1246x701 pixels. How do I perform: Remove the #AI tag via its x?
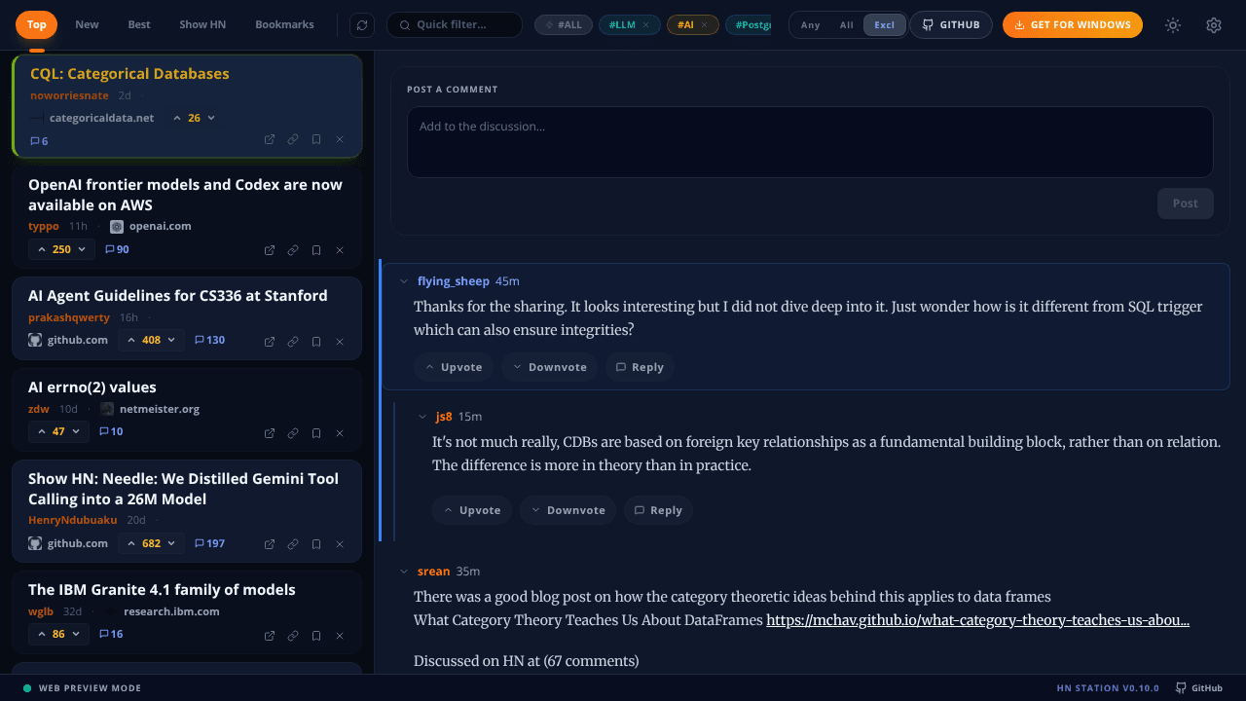click(705, 25)
